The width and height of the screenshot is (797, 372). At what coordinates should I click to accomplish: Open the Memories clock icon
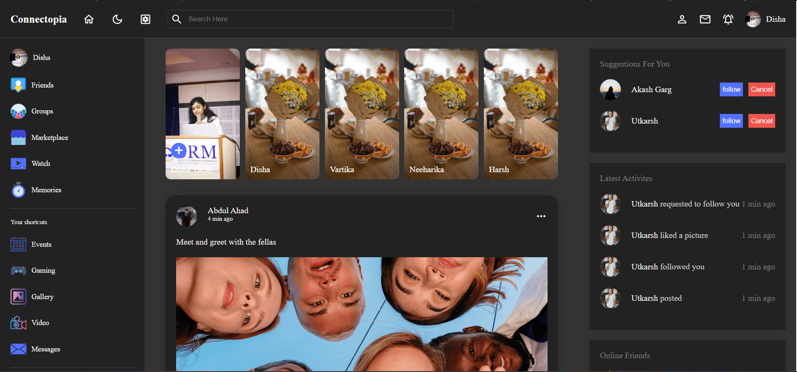[18, 190]
